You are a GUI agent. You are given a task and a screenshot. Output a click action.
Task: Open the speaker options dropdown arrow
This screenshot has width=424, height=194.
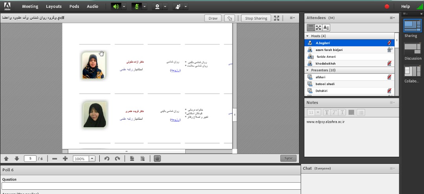coord(124,7)
